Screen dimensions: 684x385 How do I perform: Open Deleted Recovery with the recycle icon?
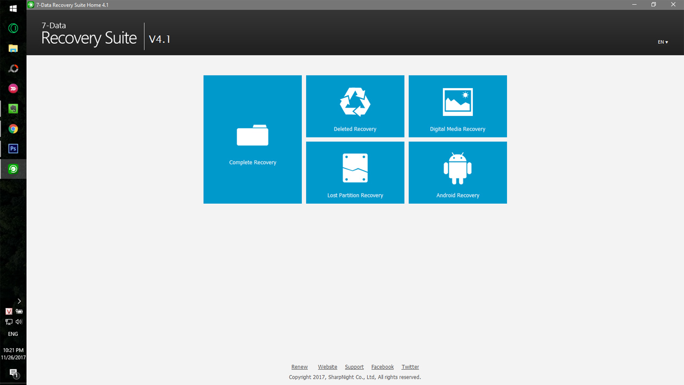click(355, 106)
